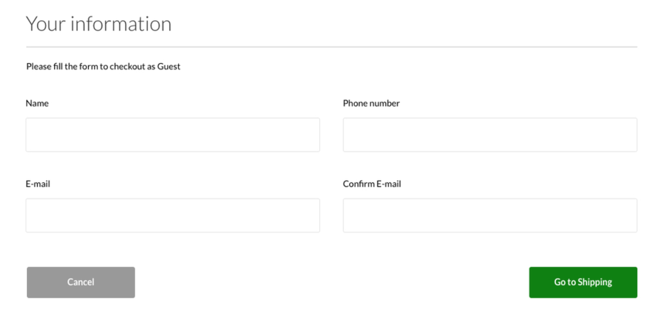Proceed with the Go to Shipping button

point(583,282)
